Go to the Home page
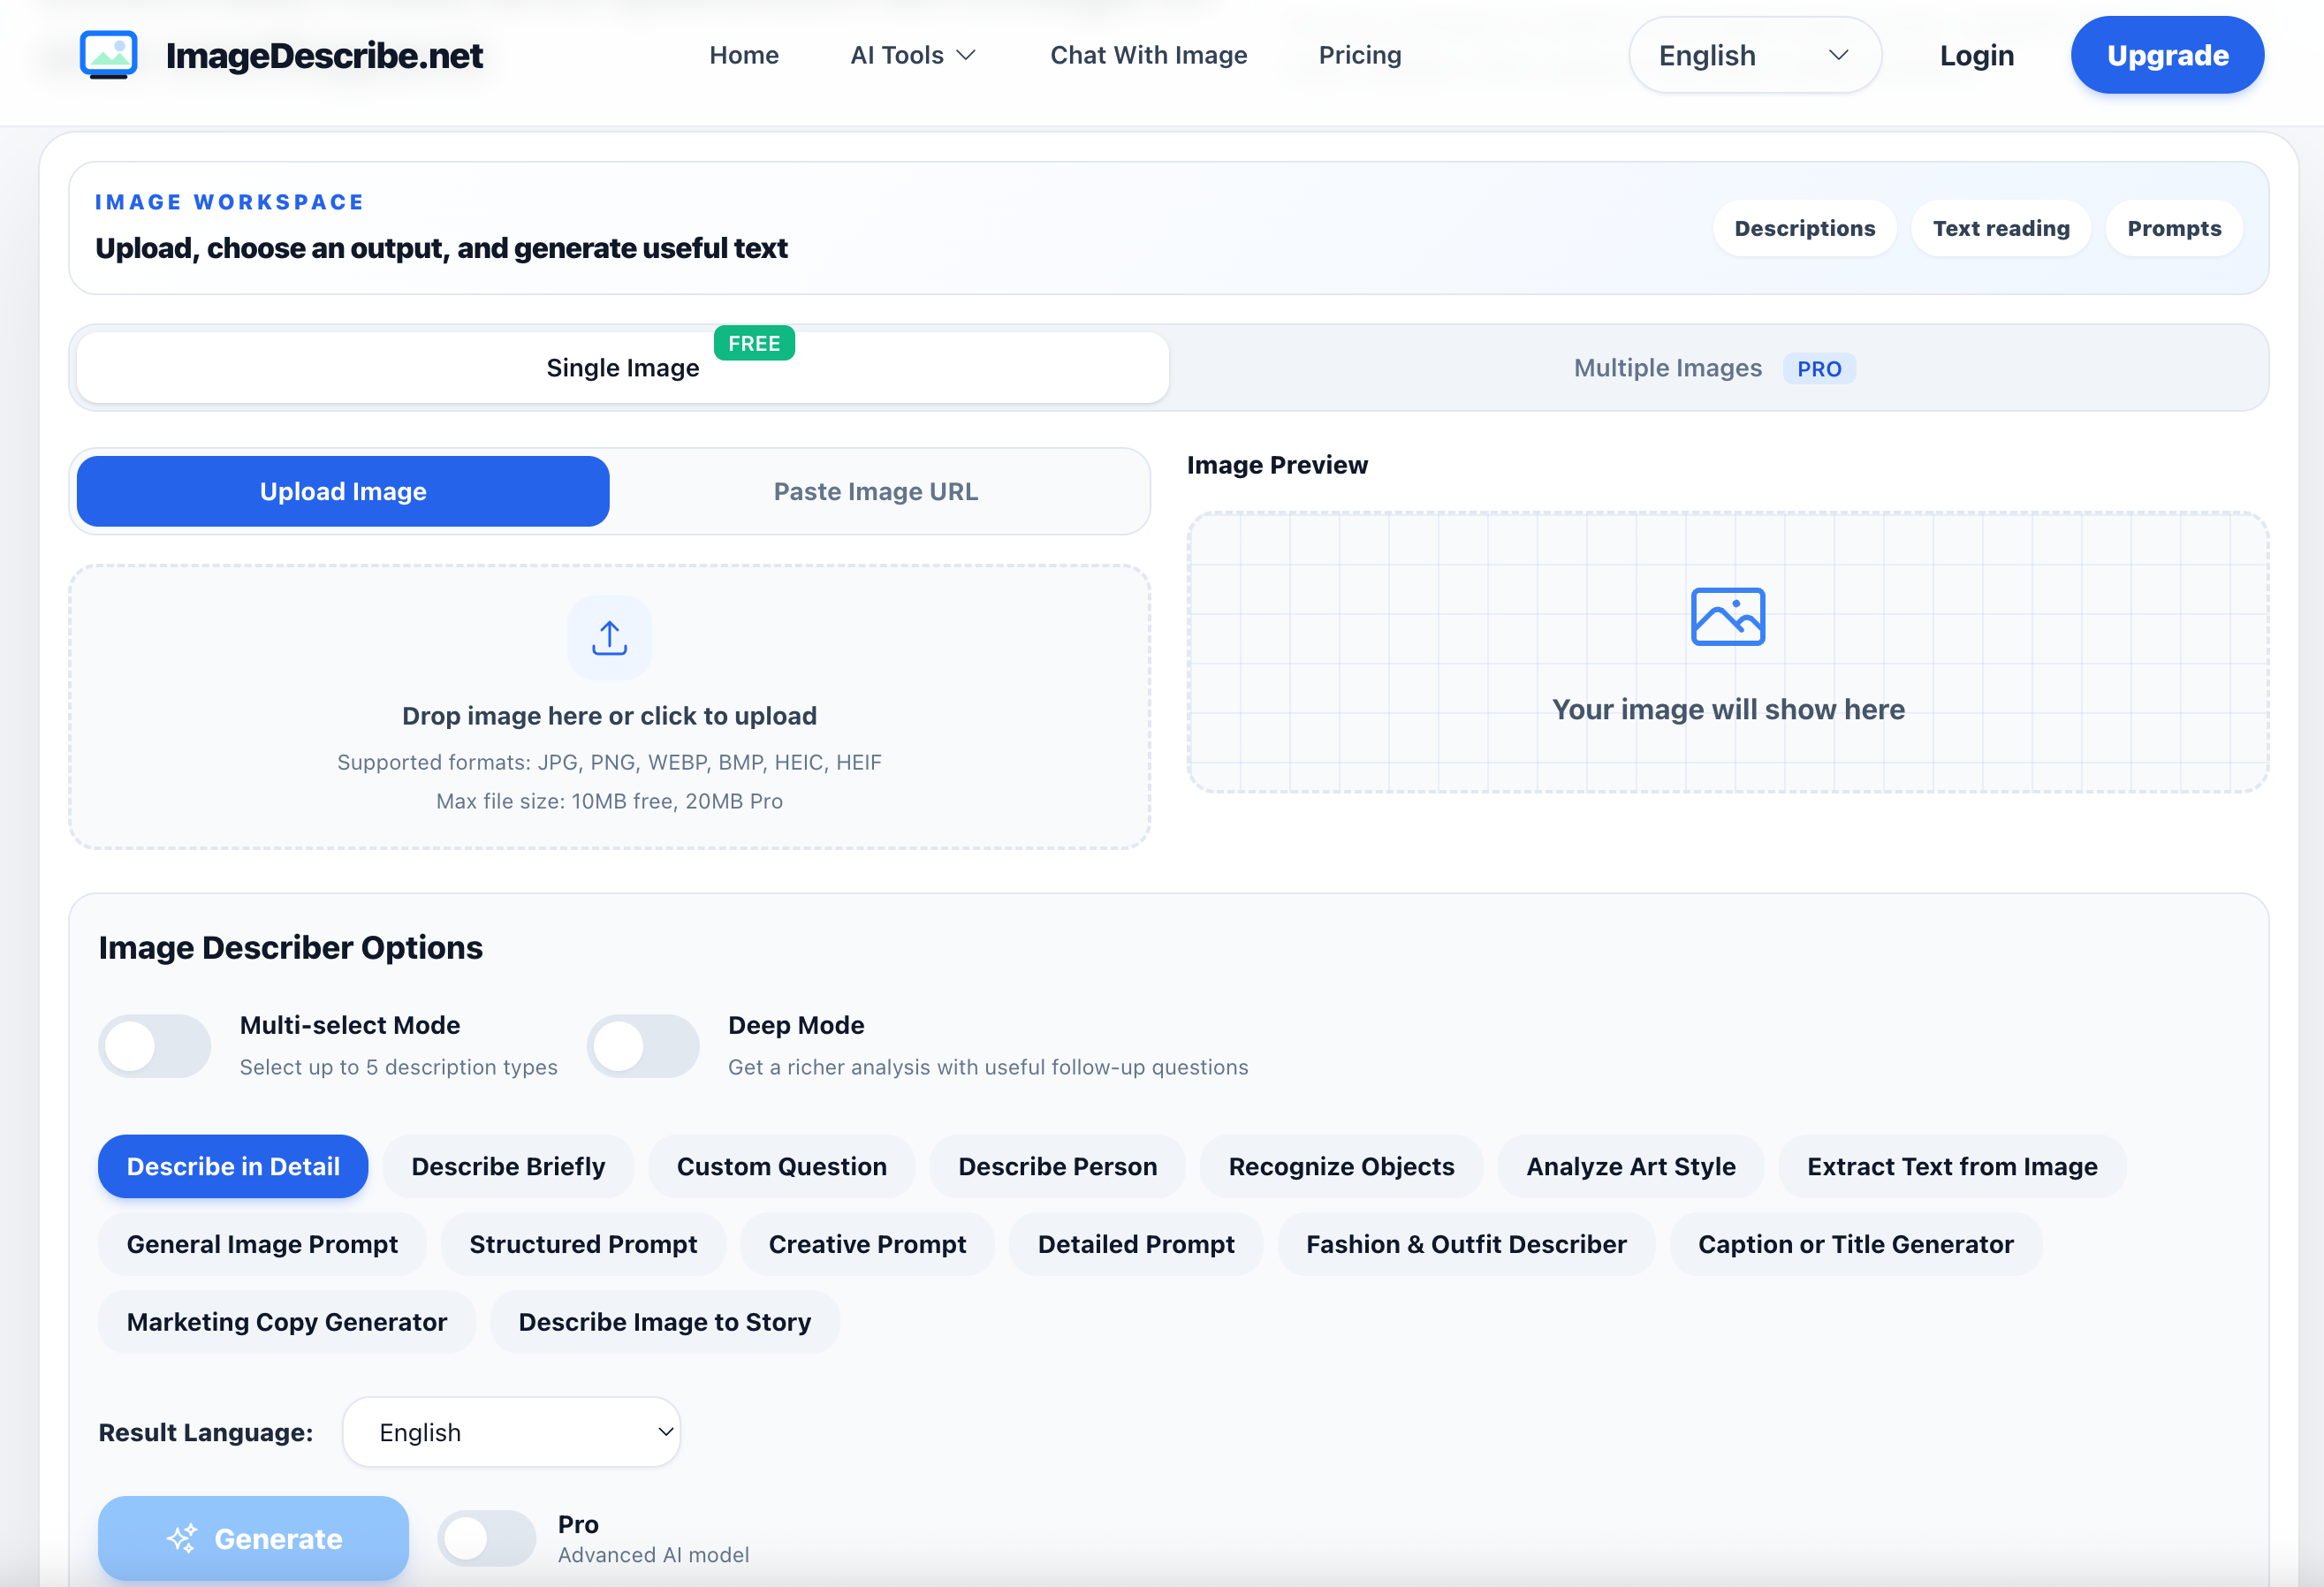This screenshot has width=2324, height=1587. tap(744, 55)
